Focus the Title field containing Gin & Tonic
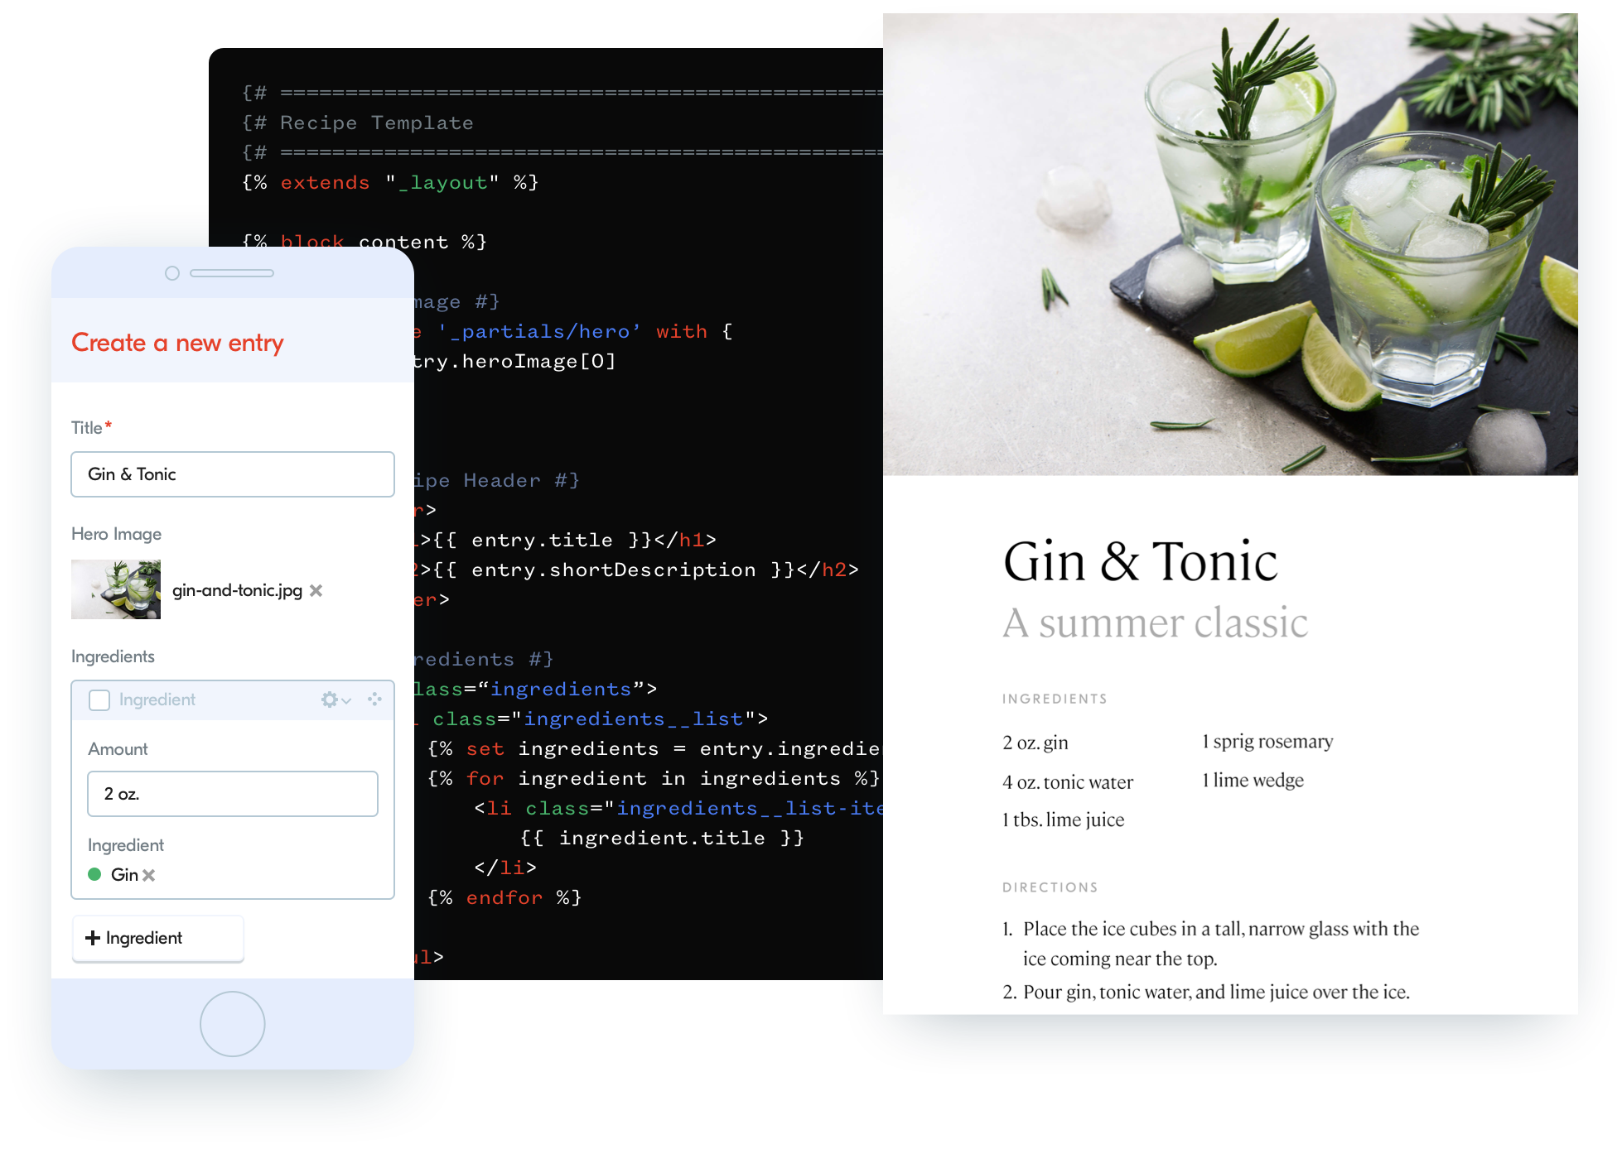This screenshot has height=1149, width=1622. (232, 474)
